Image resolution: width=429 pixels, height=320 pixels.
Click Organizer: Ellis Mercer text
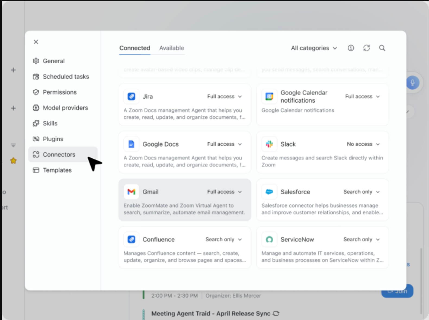point(233,296)
